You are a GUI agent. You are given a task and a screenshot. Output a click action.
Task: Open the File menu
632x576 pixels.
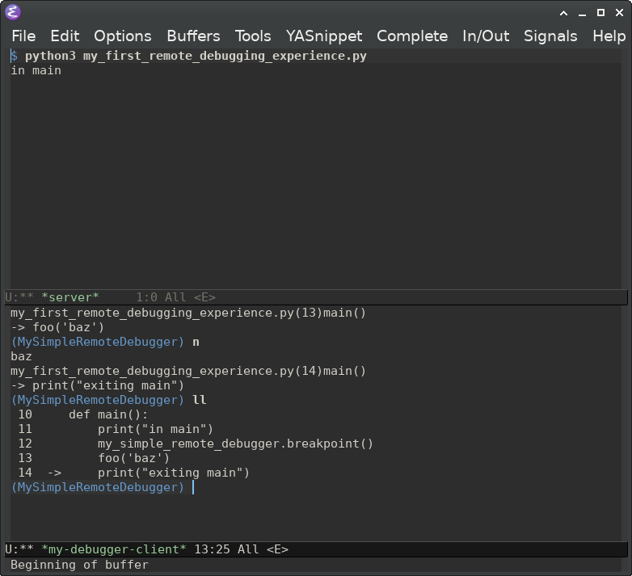pos(23,36)
